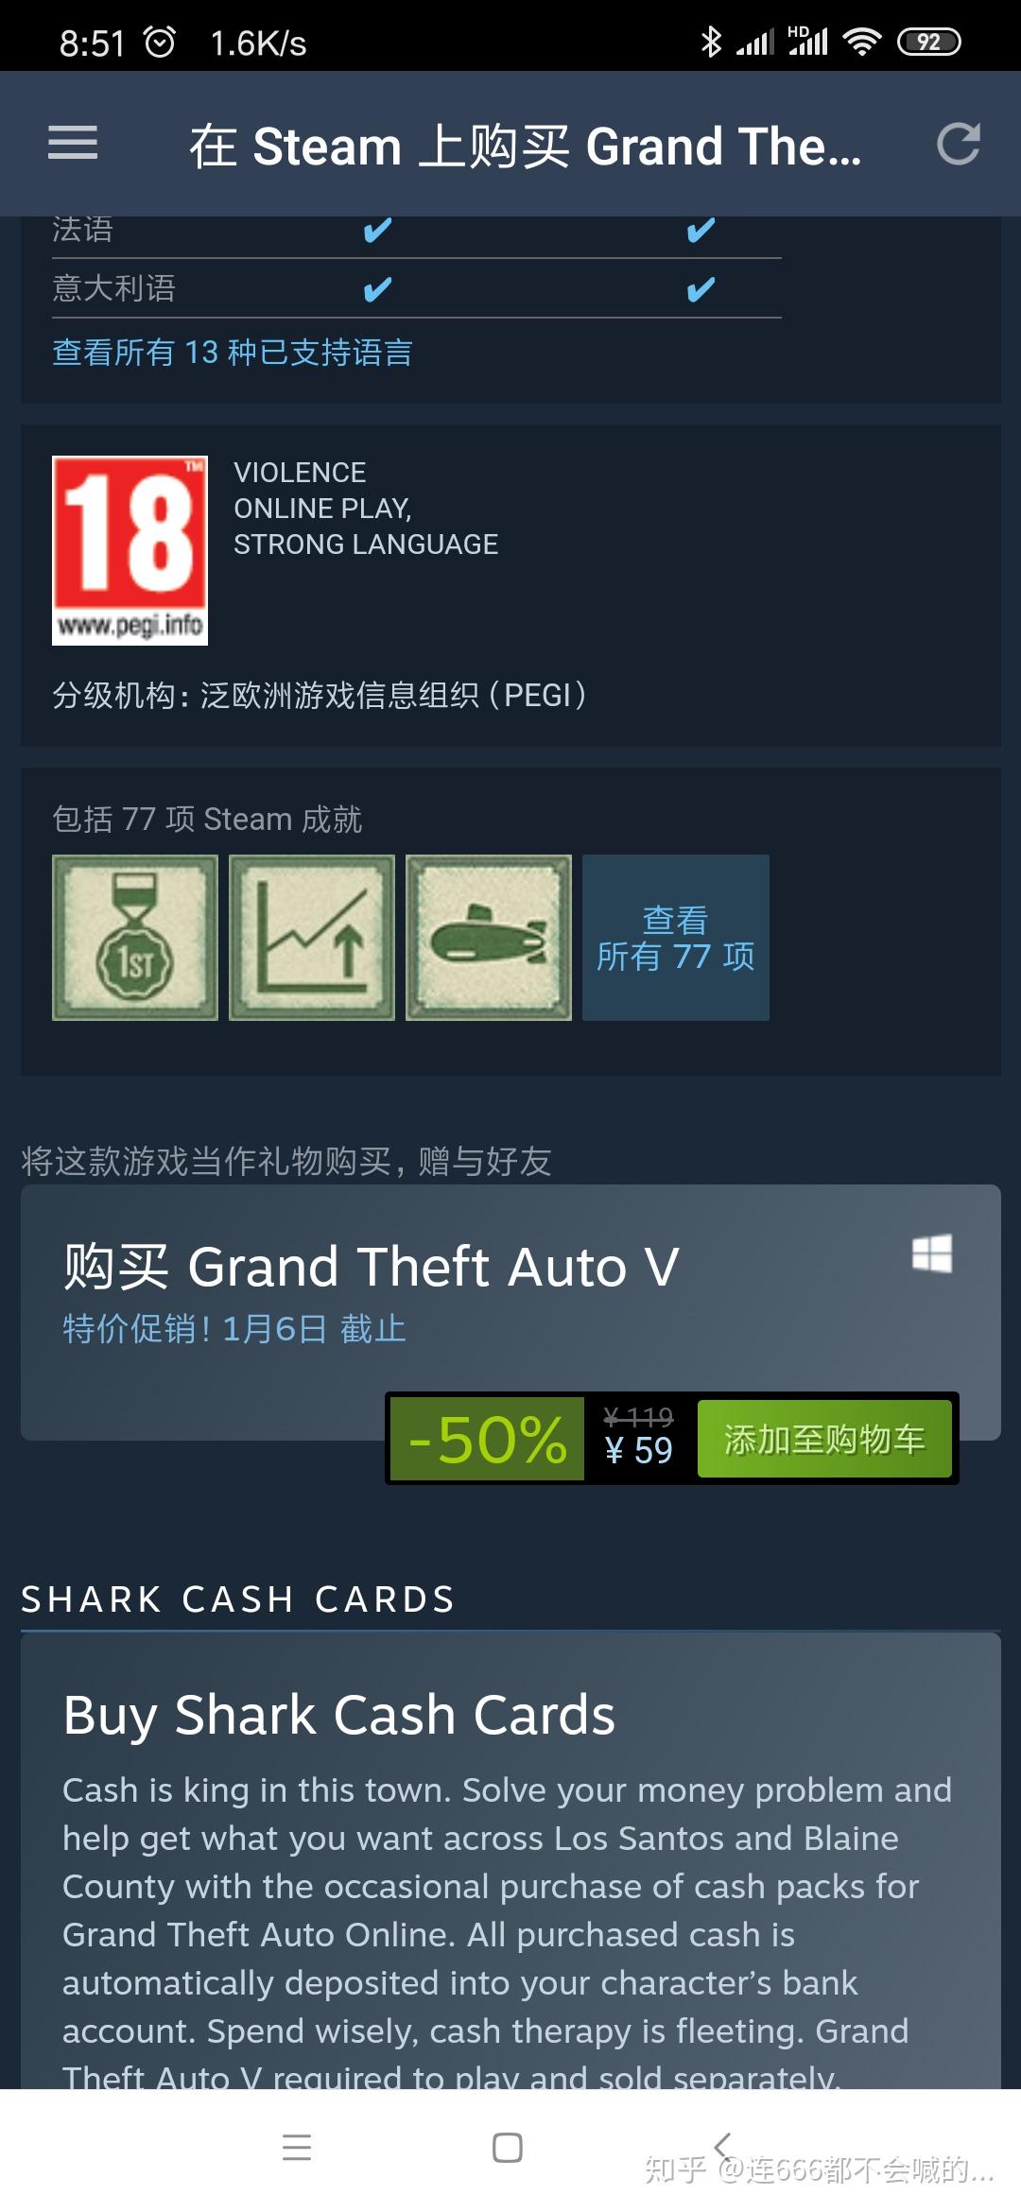Open the Buy Shark Cash Cards heading
This screenshot has width=1021, height=2212.
click(339, 1716)
